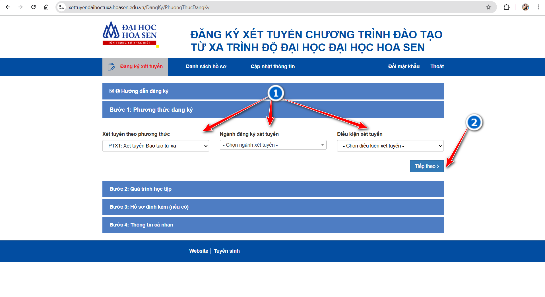This screenshot has width=545, height=297.
Task: Click the site information icon in address bar
Action: (x=61, y=7)
